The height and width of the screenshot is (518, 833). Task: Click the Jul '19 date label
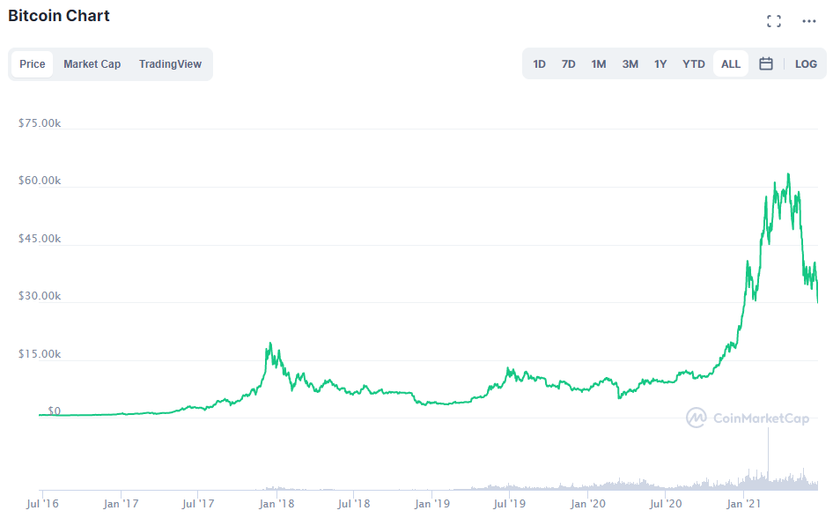(x=509, y=504)
